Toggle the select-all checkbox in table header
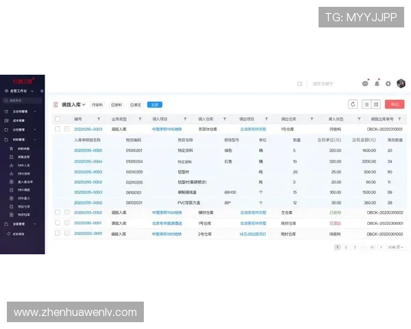The width and height of the screenshot is (411, 329). (58, 119)
